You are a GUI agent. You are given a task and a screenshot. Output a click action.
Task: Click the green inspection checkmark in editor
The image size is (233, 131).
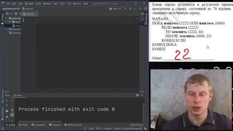(x=137, y=19)
